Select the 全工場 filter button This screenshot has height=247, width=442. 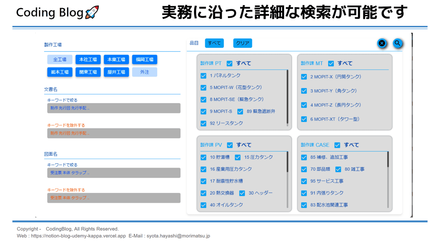[60, 59]
